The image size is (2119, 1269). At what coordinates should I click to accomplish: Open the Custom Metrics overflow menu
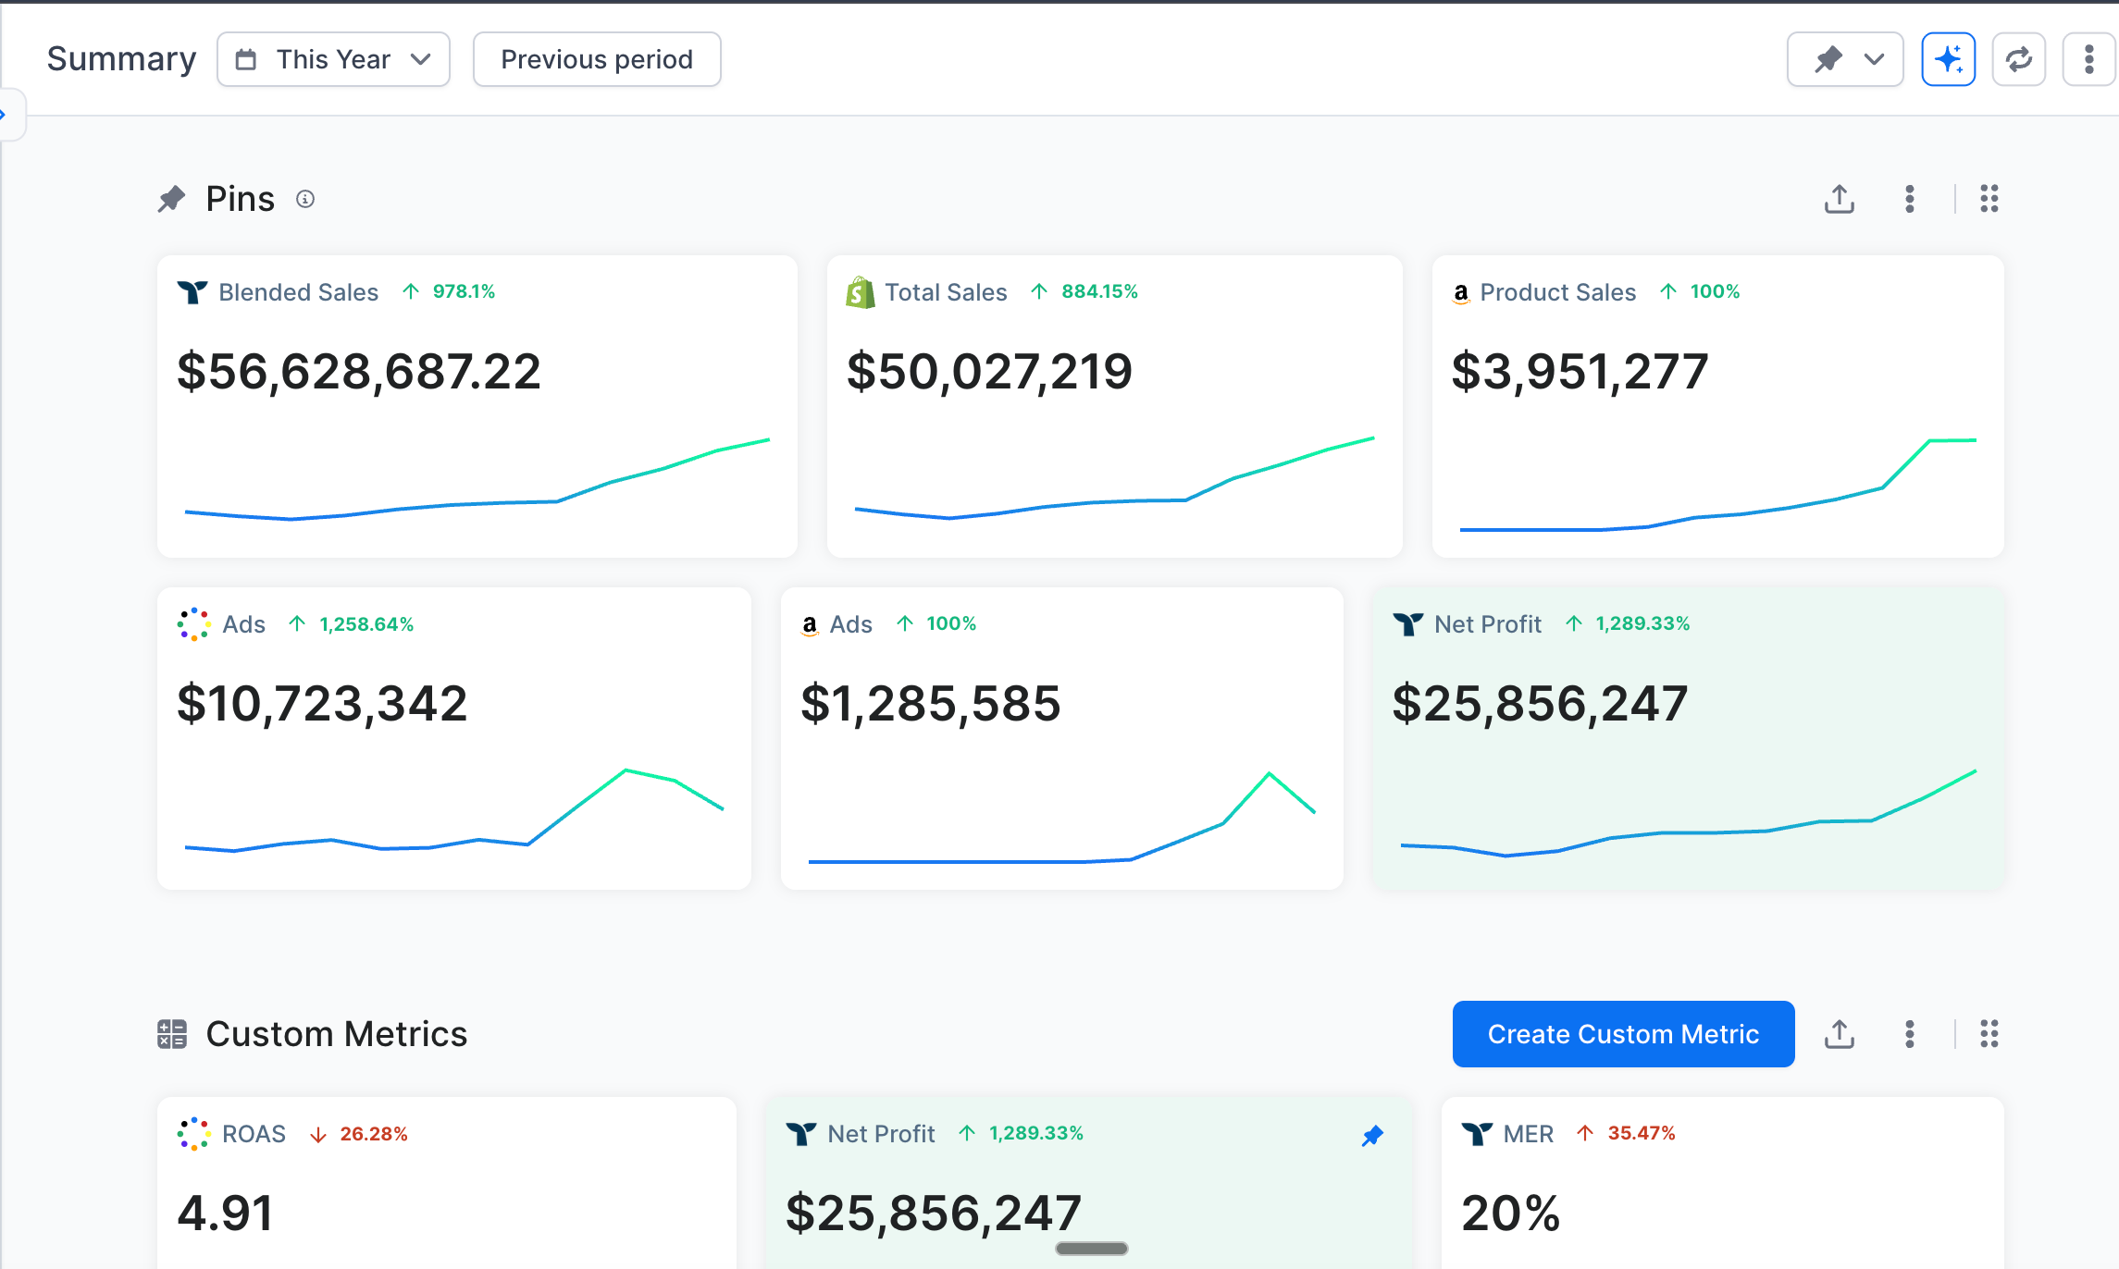click(1909, 1034)
